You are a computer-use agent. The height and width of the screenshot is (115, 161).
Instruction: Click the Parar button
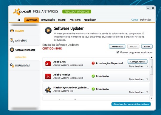[147, 47]
